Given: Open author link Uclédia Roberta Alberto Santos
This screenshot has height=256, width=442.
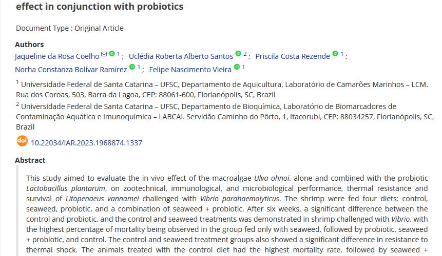Looking at the screenshot, I should click(x=181, y=56).
